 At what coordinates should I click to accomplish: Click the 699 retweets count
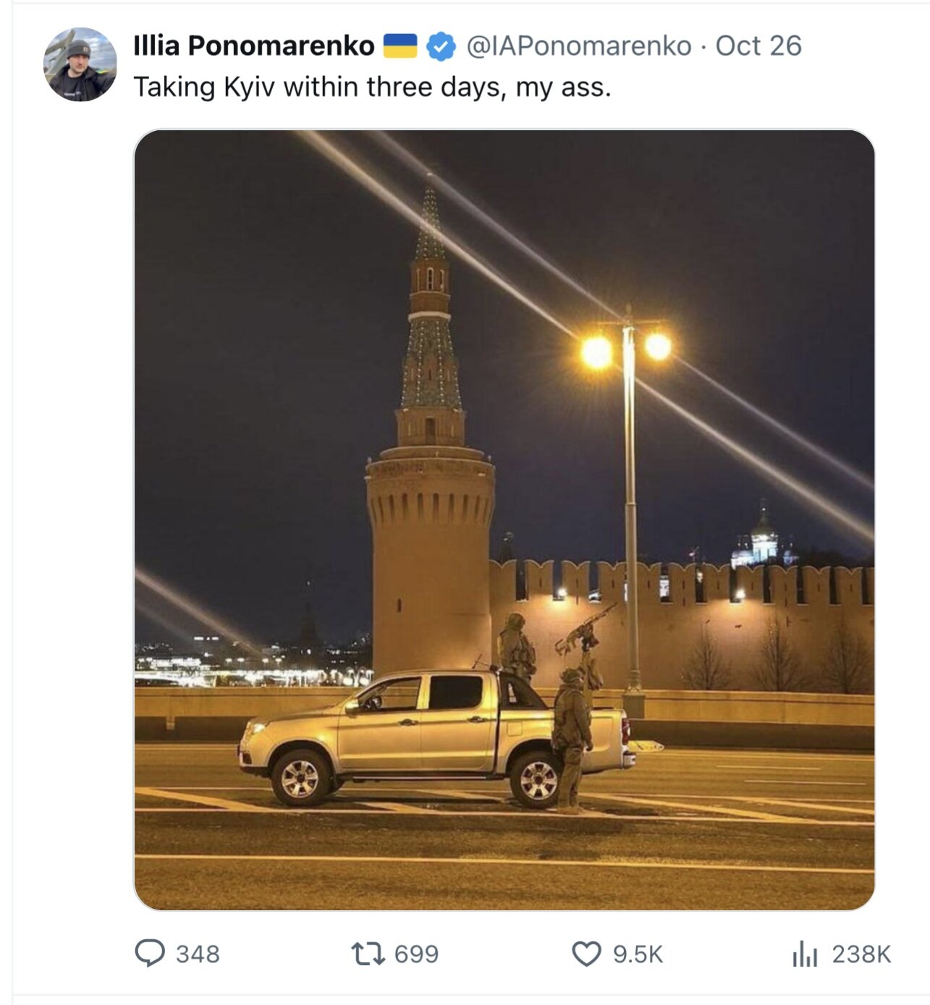pos(416,954)
